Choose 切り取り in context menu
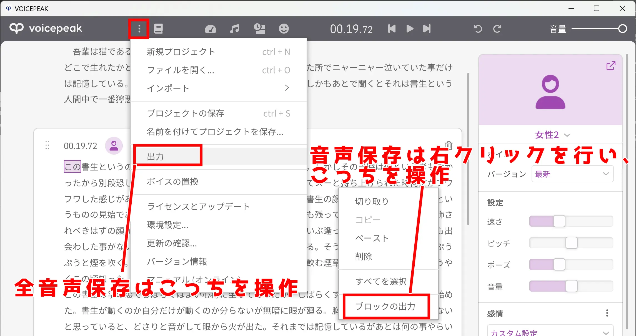The height and width of the screenshot is (336, 636). 389,201
